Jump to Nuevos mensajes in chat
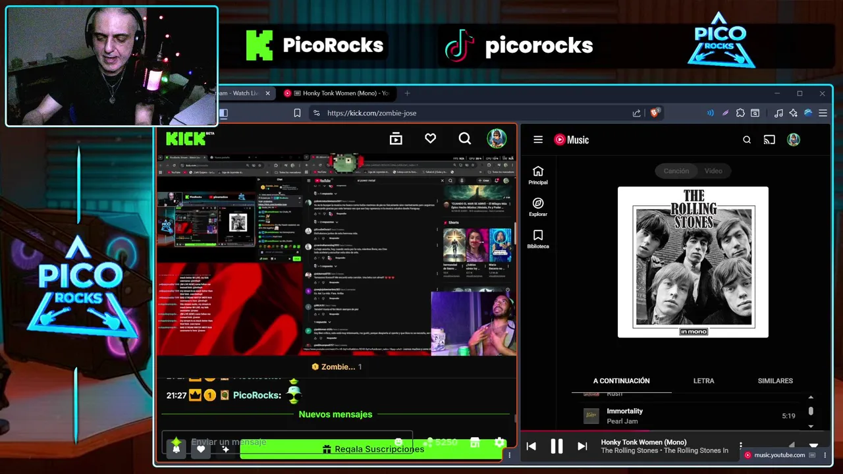Screen dimensions: 843x474 click(x=335, y=415)
